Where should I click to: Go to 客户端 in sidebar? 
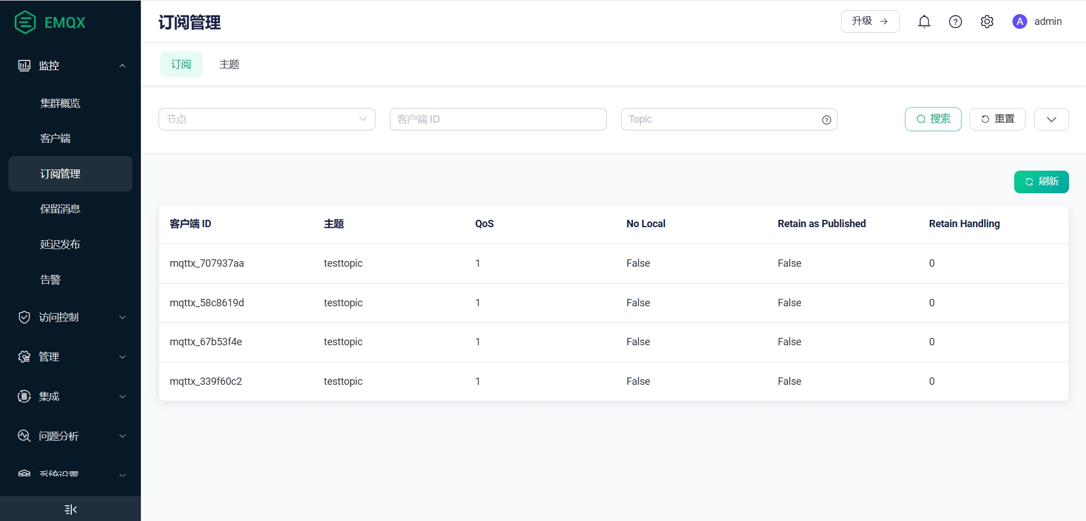(55, 138)
